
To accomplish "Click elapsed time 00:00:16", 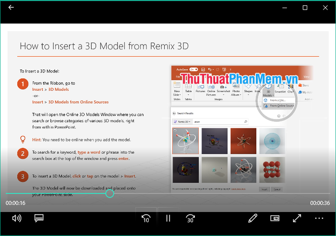I will [x=15, y=203].
